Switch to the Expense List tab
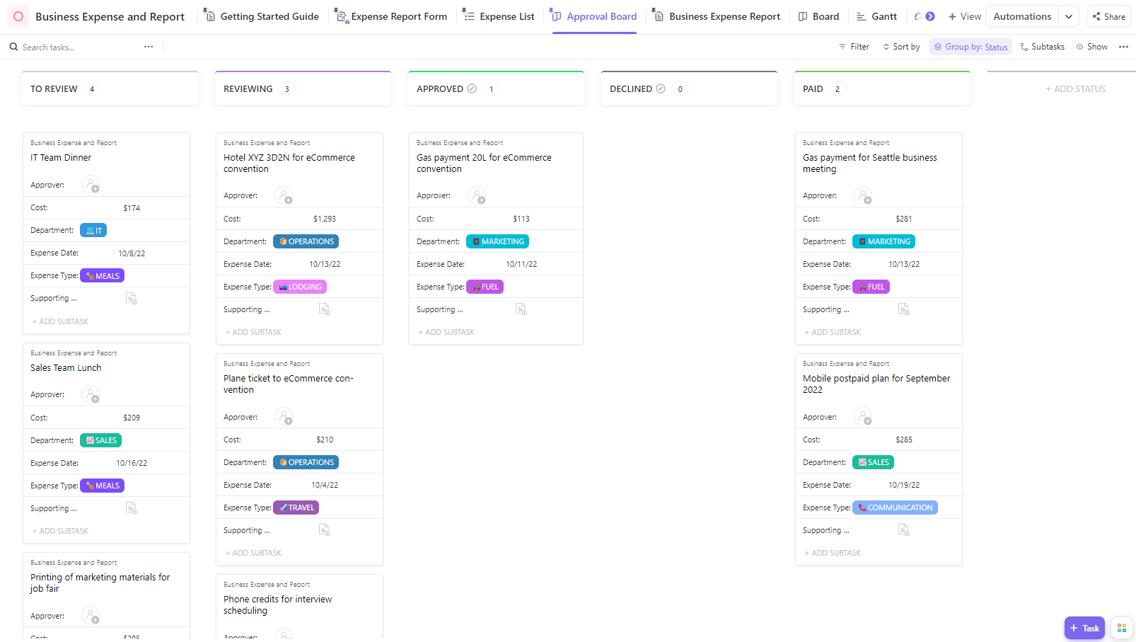The height and width of the screenshot is (642, 1136). (x=498, y=16)
